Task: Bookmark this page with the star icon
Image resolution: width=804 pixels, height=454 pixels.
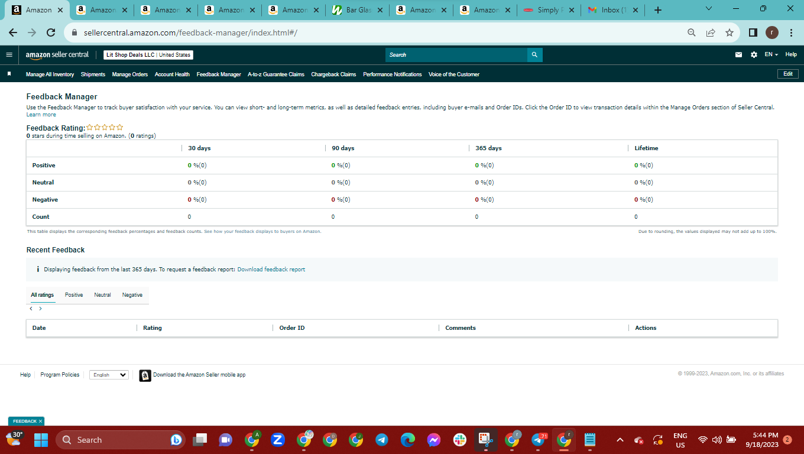Action: [x=730, y=33]
